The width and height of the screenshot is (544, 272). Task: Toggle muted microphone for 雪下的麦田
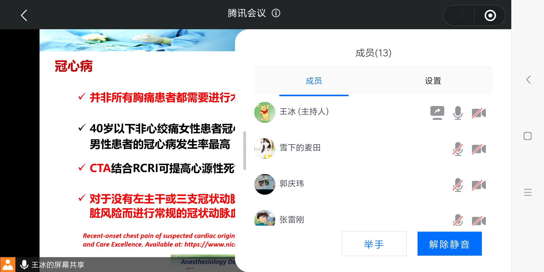click(458, 149)
